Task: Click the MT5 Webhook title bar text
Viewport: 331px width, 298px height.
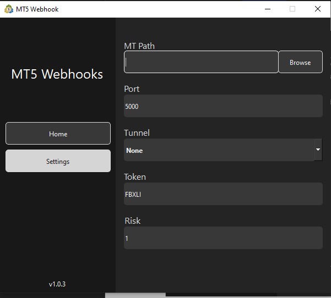Action: tap(37, 9)
